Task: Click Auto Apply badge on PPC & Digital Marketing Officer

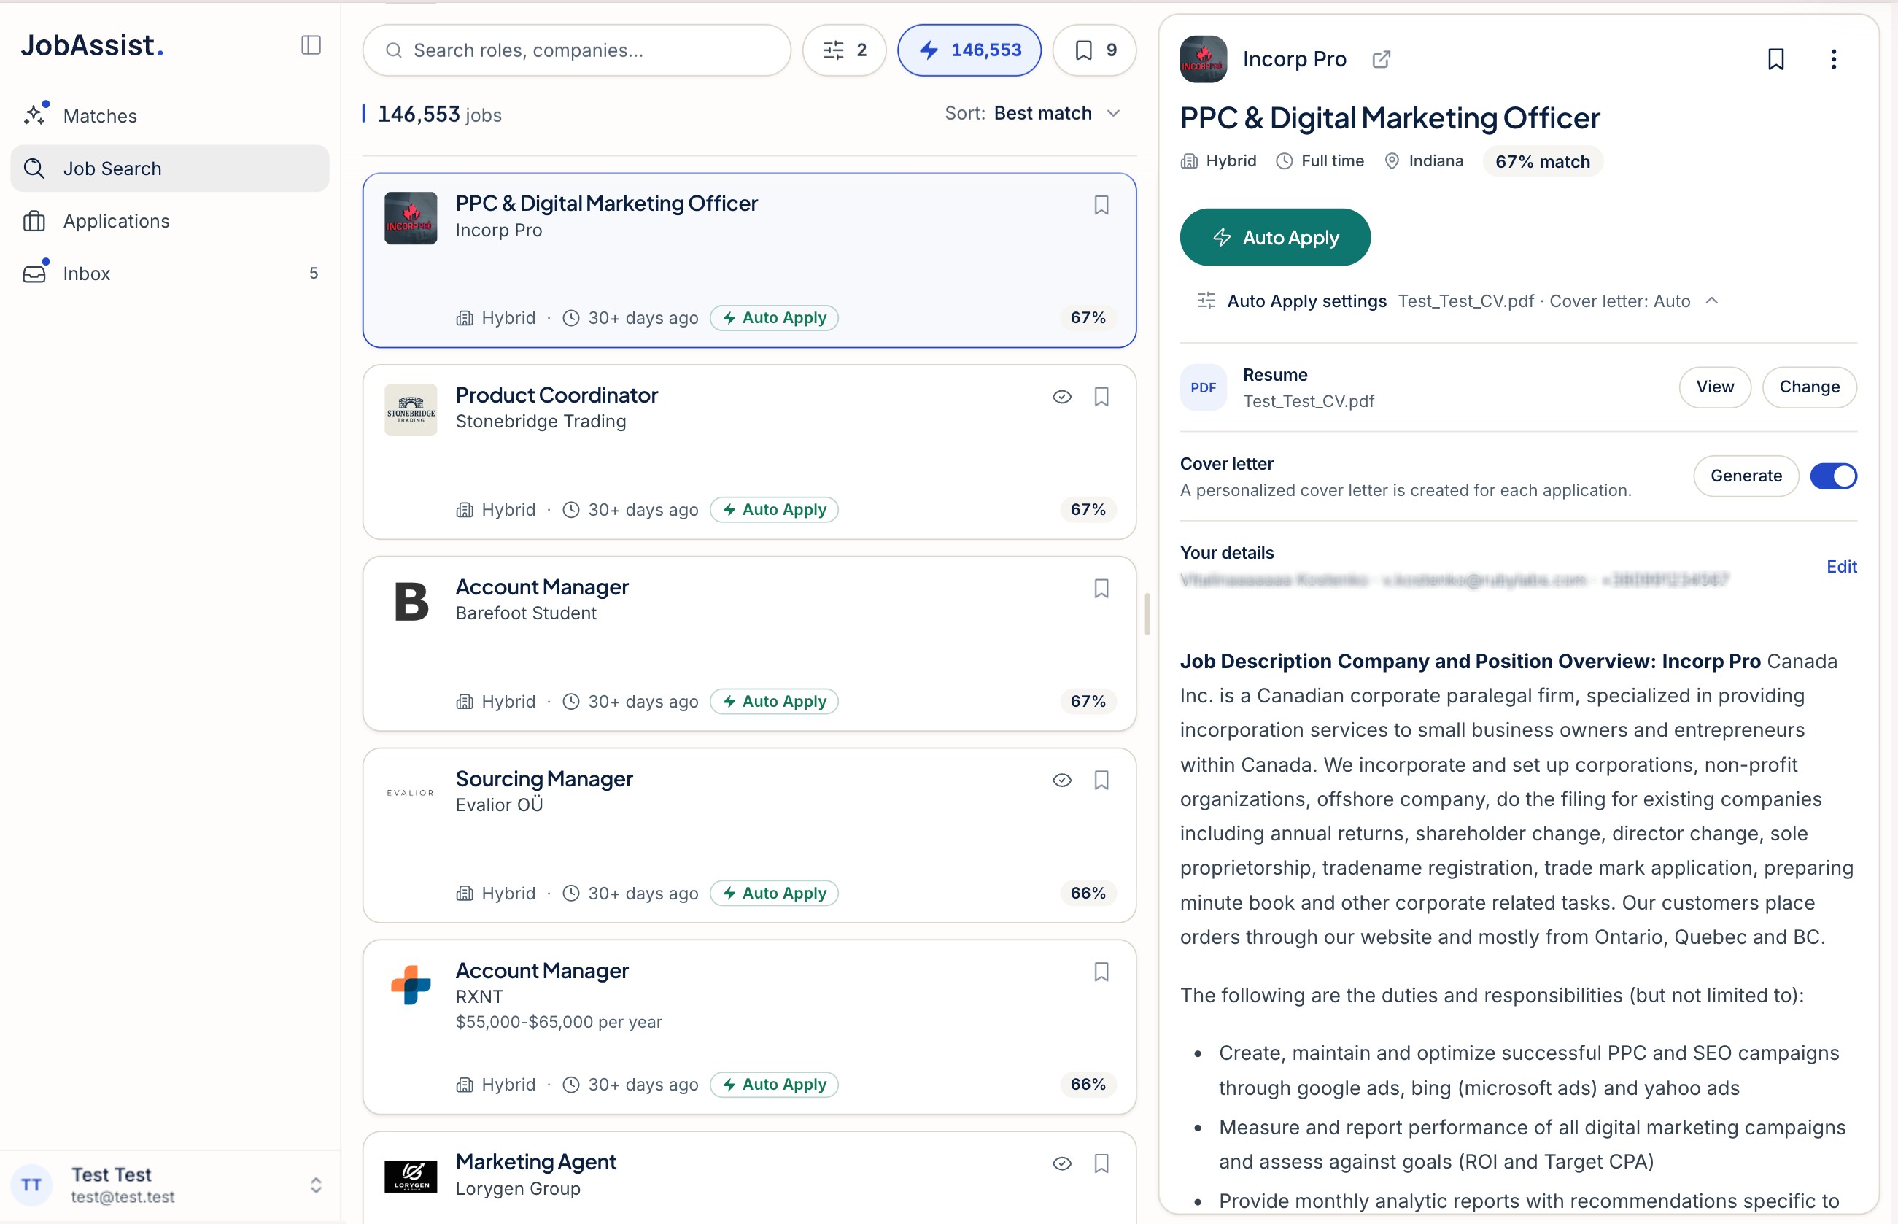Action: click(x=774, y=318)
